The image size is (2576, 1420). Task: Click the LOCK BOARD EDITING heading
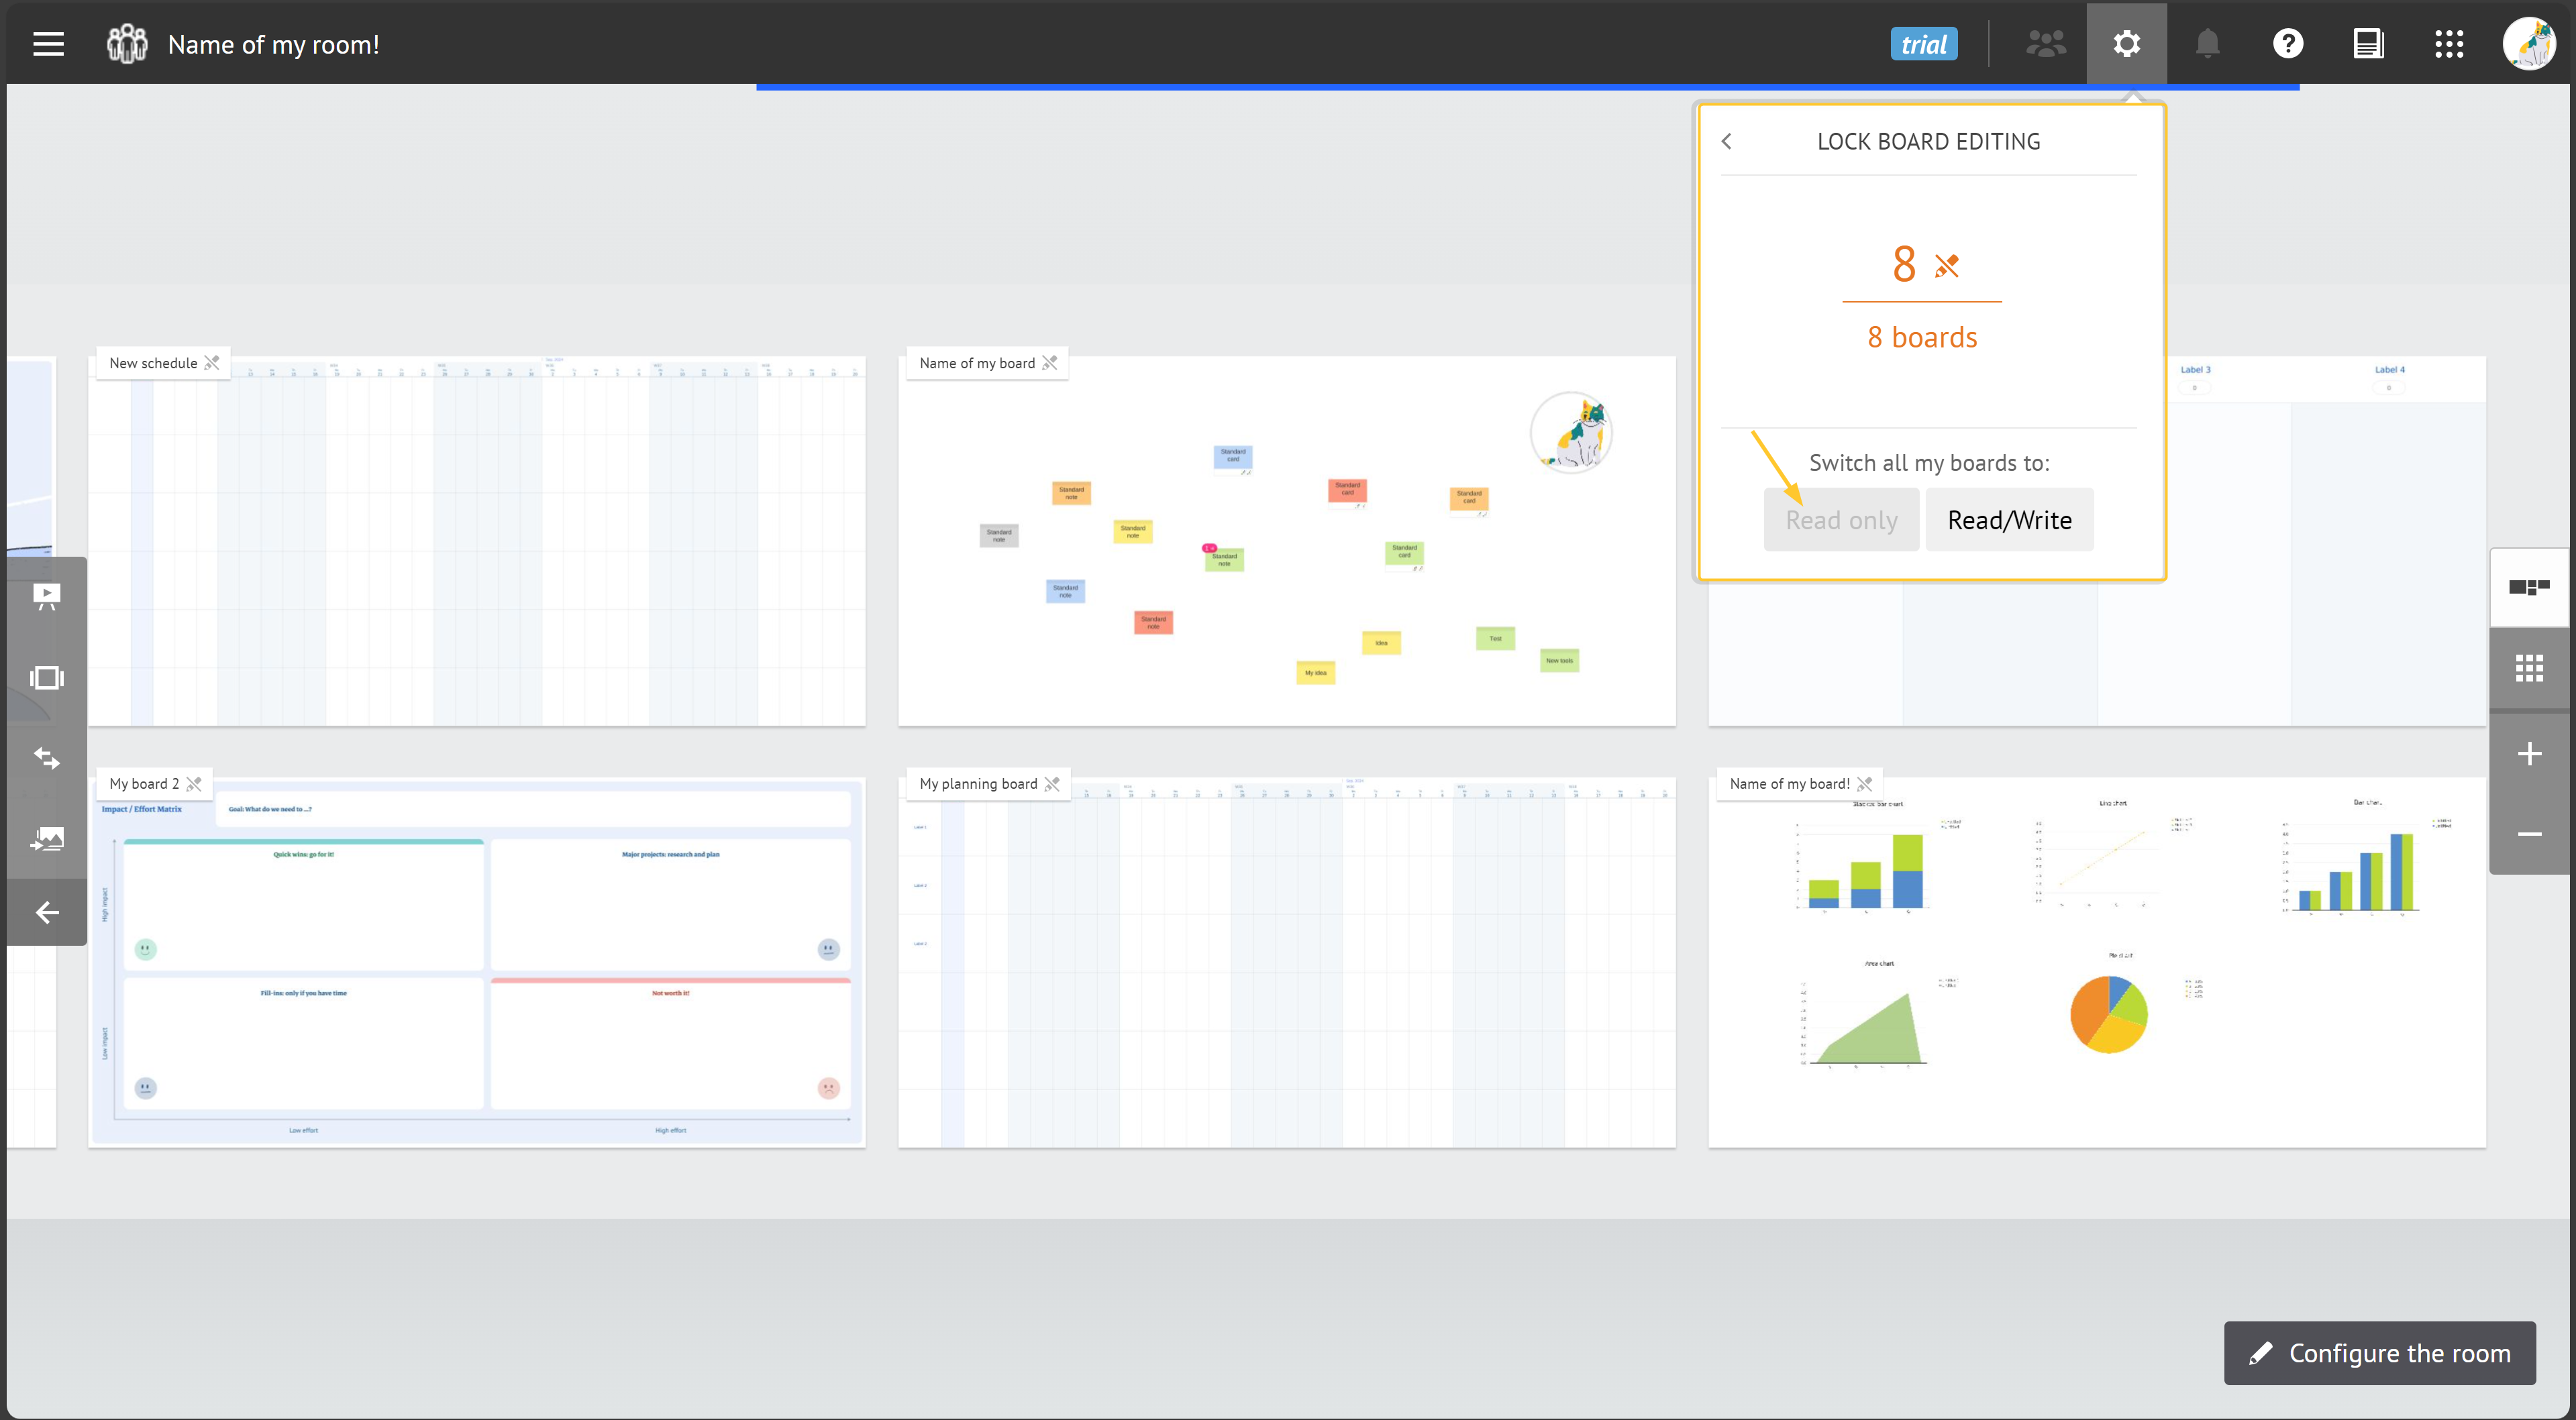click(1928, 142)
